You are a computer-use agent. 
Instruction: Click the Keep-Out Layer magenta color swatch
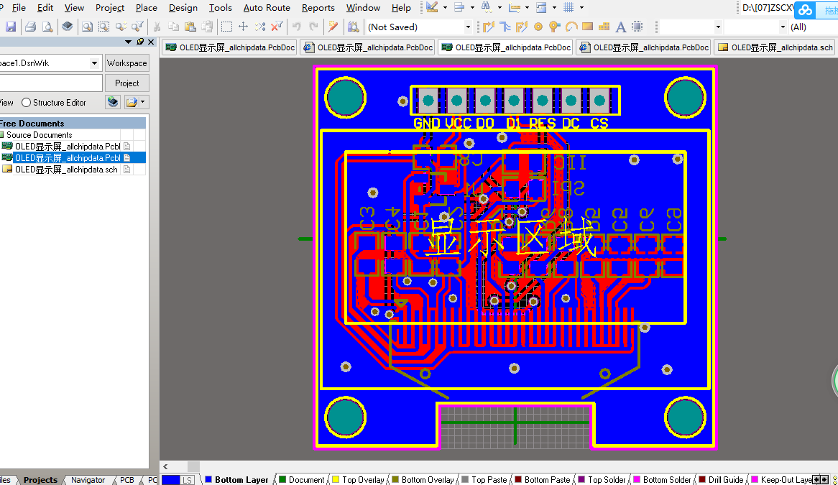coord(755,480)
